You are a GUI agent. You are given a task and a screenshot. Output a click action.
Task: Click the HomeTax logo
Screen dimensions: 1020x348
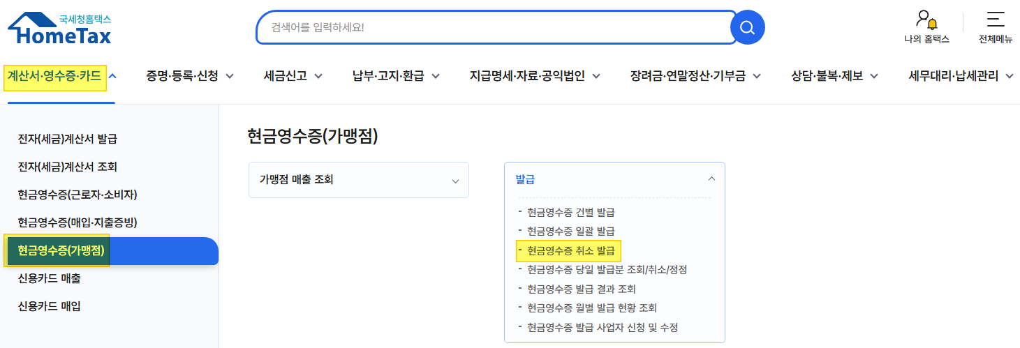60,28
